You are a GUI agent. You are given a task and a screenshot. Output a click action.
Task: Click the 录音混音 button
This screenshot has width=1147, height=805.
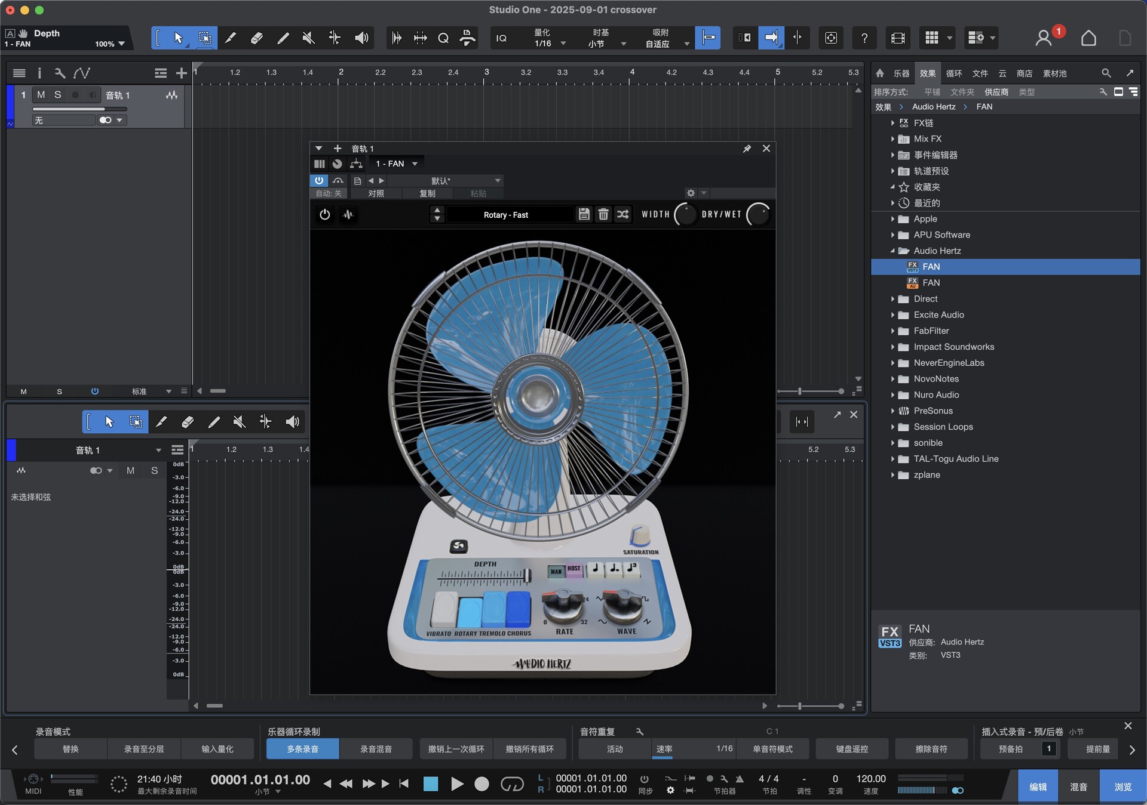[376, 749]
